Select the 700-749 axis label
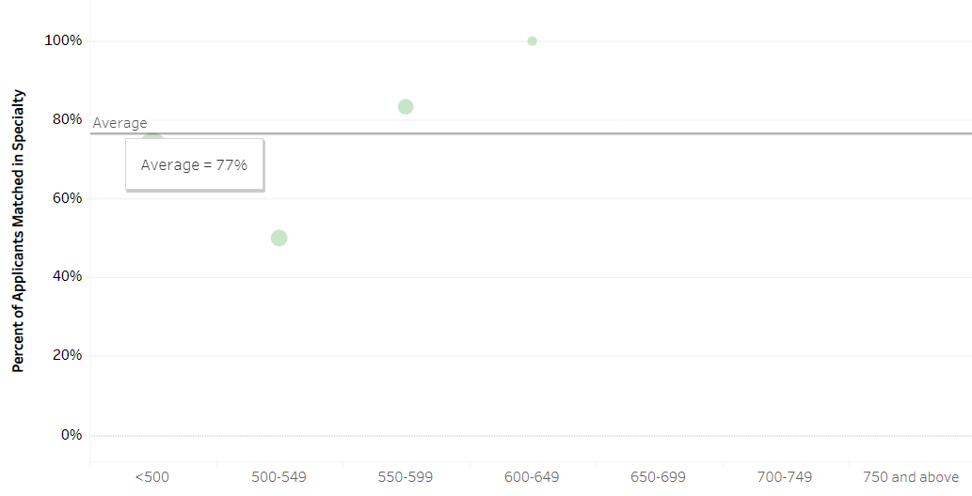Viewport: 972px width, 496px height. click(785, 477)
